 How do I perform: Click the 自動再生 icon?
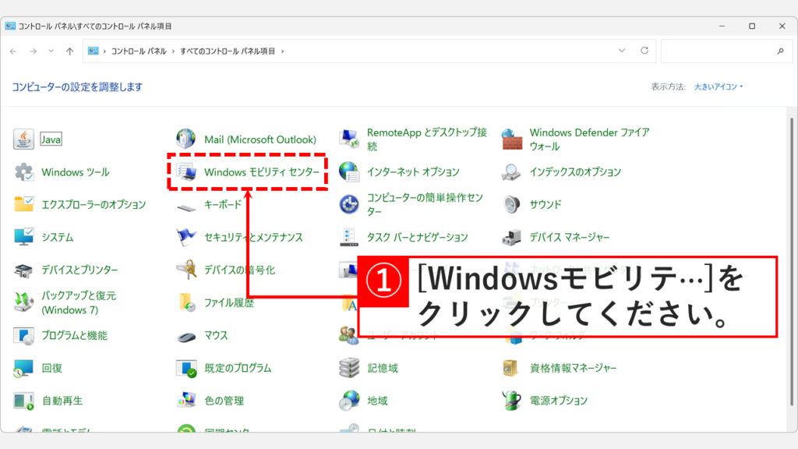click(23, 401)
